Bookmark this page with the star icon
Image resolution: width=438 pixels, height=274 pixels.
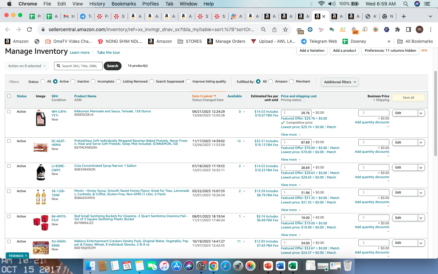(285, 29)
